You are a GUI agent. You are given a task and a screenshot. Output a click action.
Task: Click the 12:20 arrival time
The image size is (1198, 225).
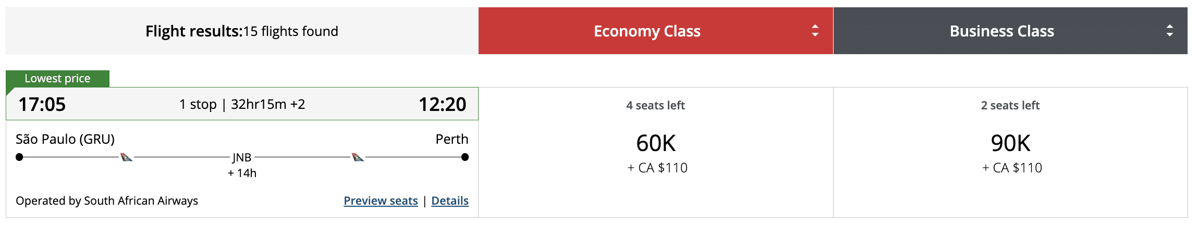point(442,104)
